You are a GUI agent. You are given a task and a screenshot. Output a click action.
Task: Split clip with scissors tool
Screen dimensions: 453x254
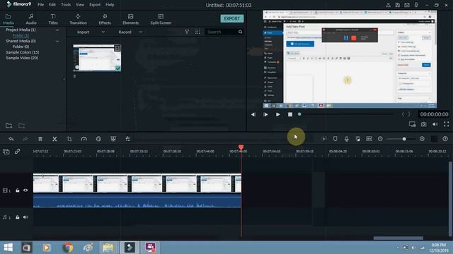tap(55, 139)
